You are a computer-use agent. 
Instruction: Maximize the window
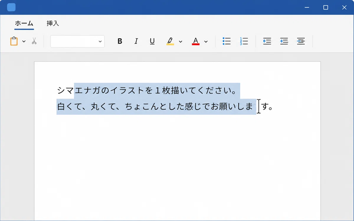coord(326,7)
